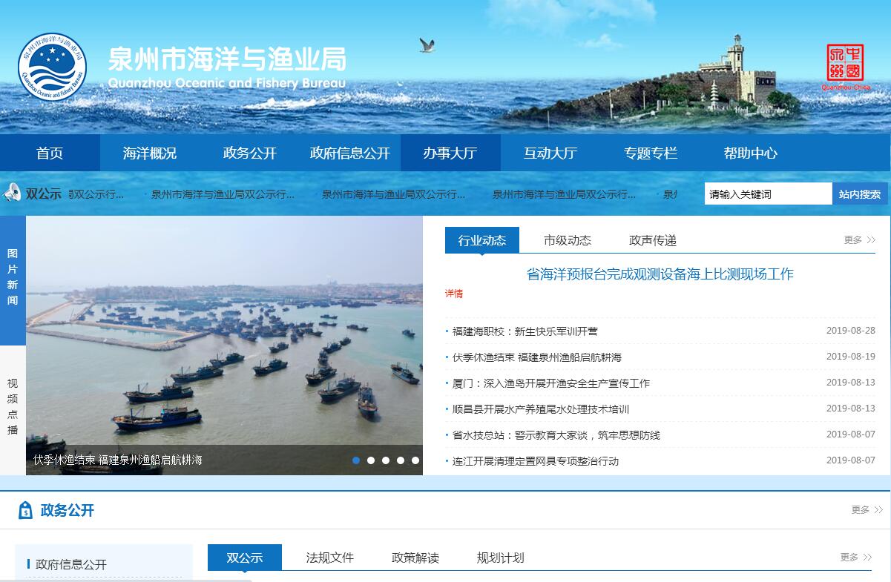Switch to the 市级动态 tab
891x582 pixels.
tap(568, 240)
